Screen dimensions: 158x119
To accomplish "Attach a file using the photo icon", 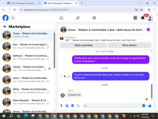I will [x=67, y=106].
